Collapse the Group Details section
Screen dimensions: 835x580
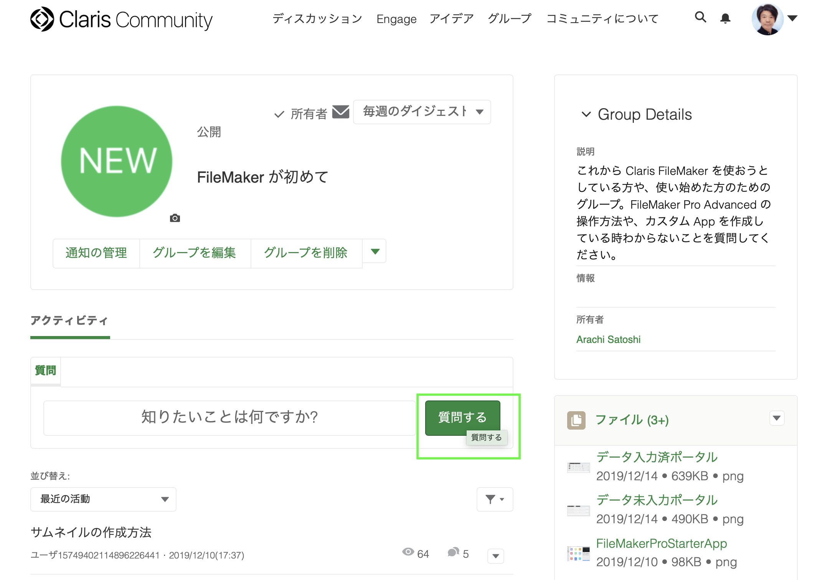586,114
